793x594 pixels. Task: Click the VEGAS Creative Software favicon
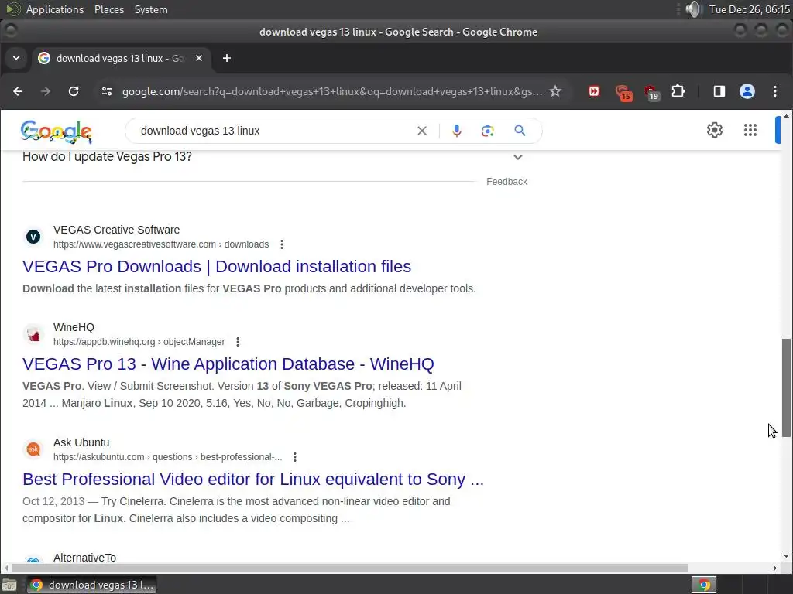(x=33, y=237)
